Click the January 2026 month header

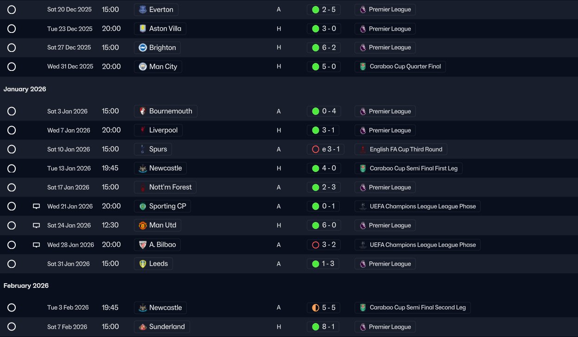(25, 89)
